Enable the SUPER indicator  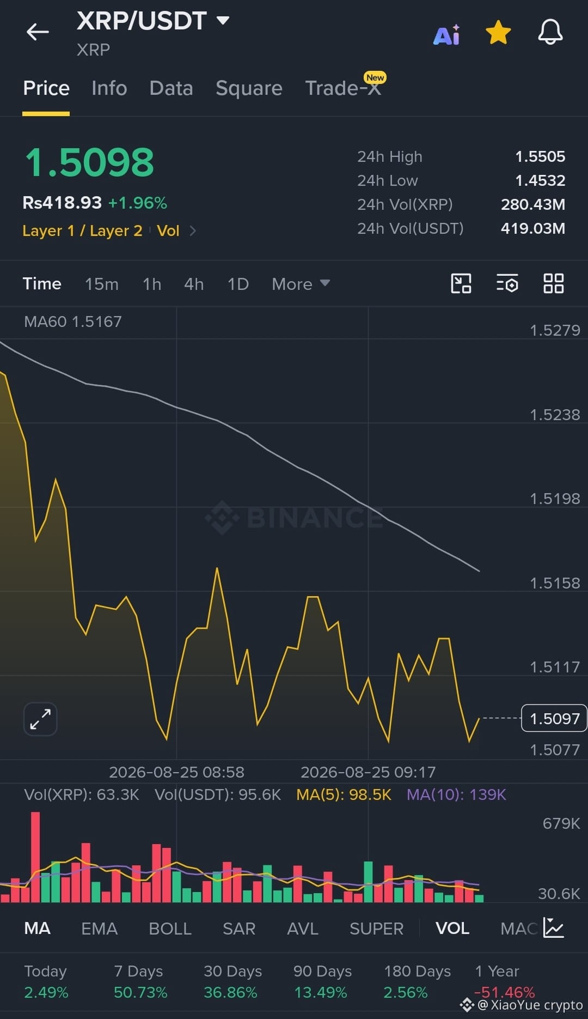tap(376, 928)
